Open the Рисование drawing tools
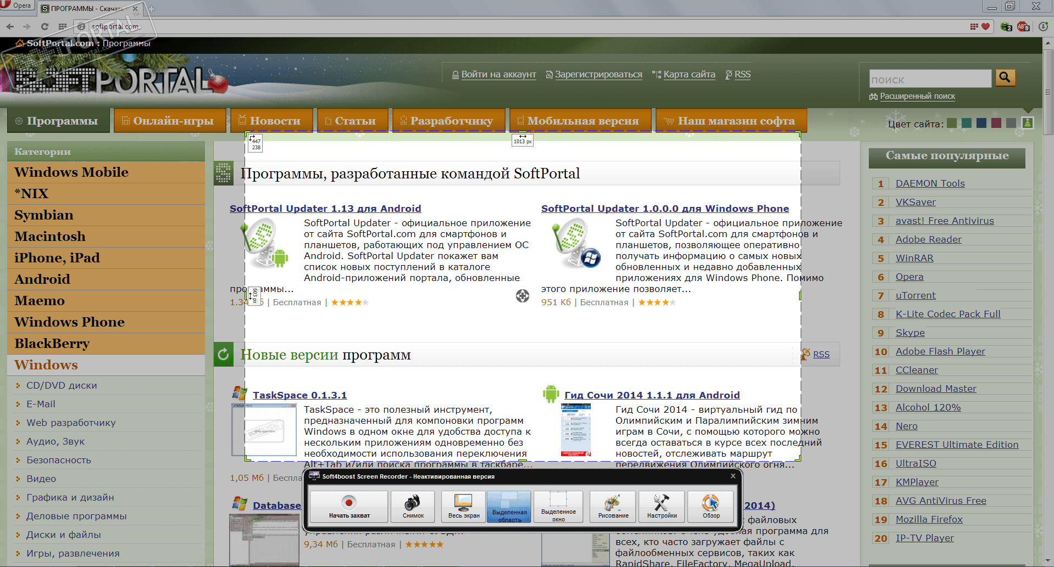This screenshot has width=1054, height=567. tap(613, 506)
